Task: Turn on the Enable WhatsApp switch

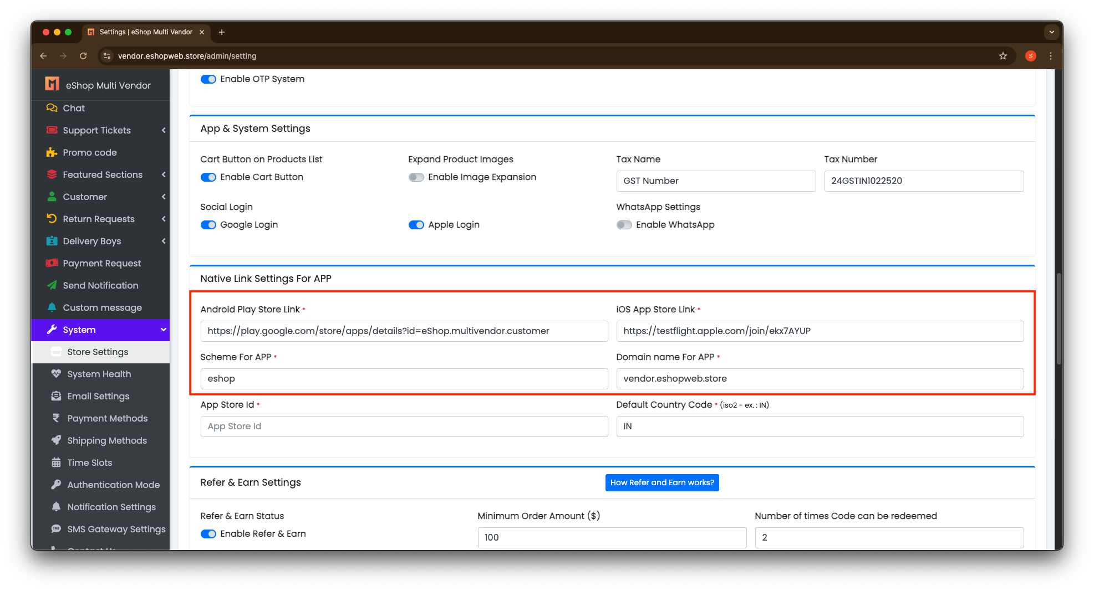Action: [x=624, y=225]
